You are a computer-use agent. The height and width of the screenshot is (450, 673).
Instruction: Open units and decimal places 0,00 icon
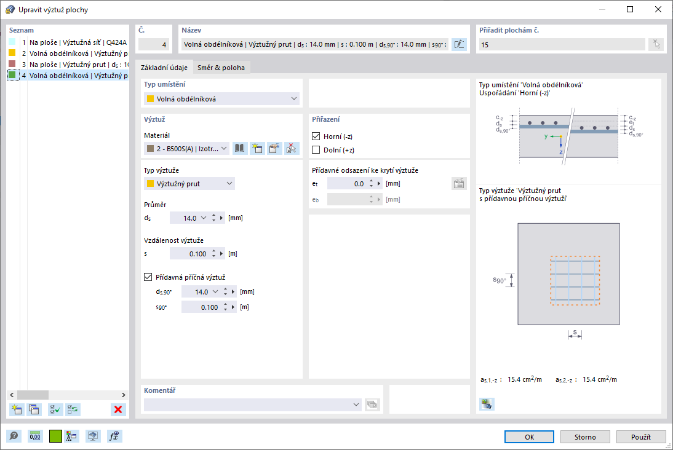[x=35, y=436]
